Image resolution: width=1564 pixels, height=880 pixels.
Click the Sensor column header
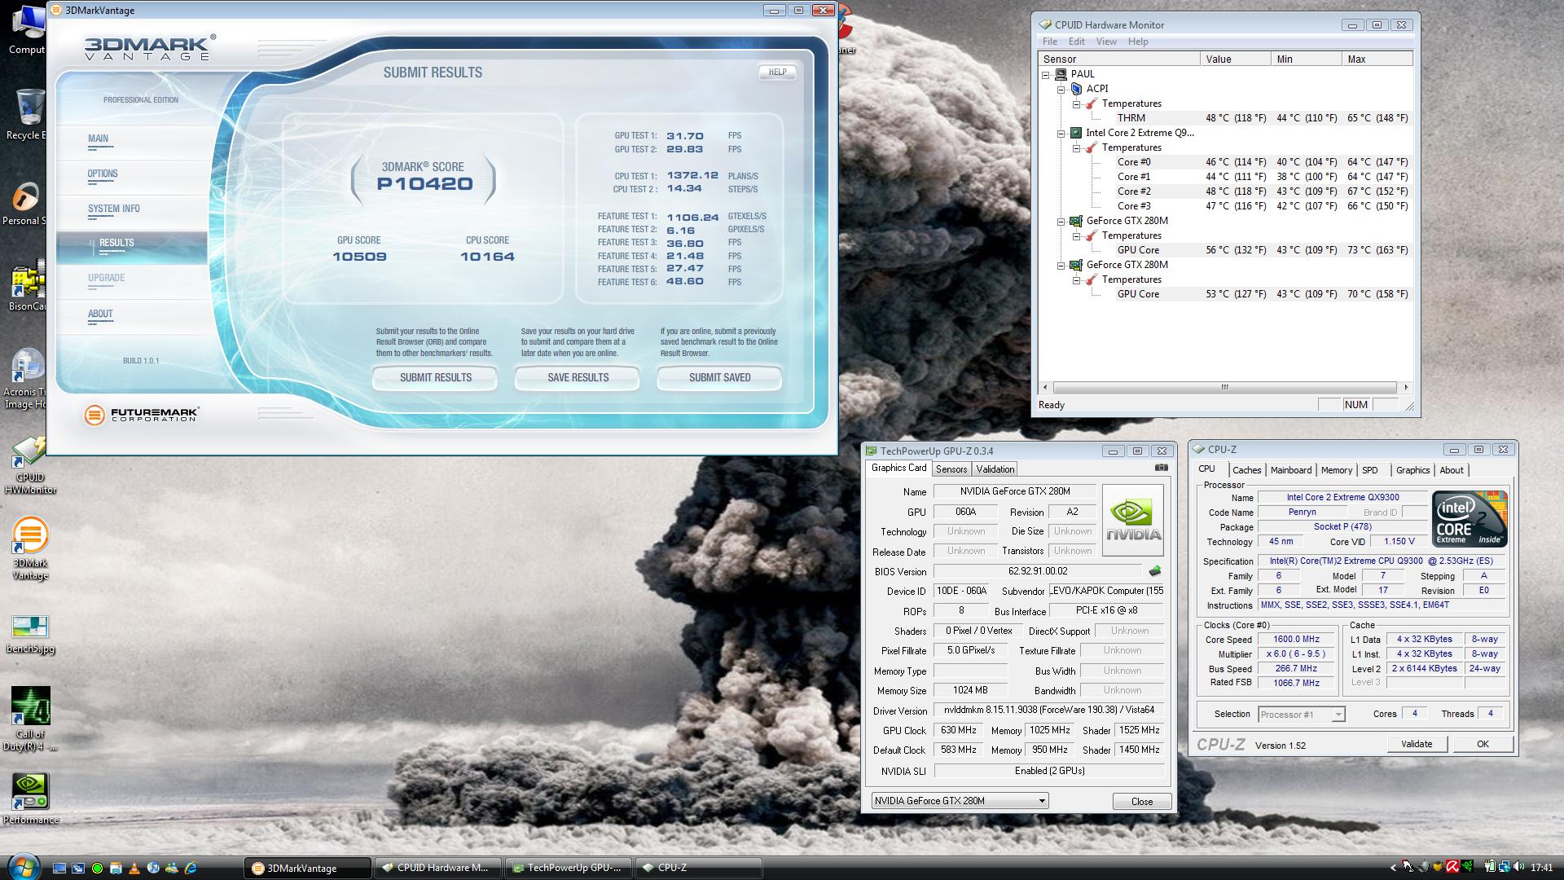[x=1119, y=59]
